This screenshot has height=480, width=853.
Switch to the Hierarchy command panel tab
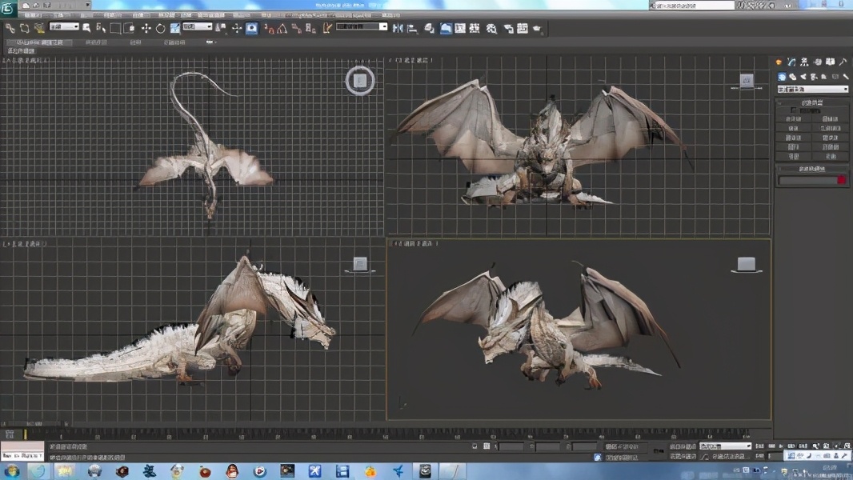(x=804, y=62)
